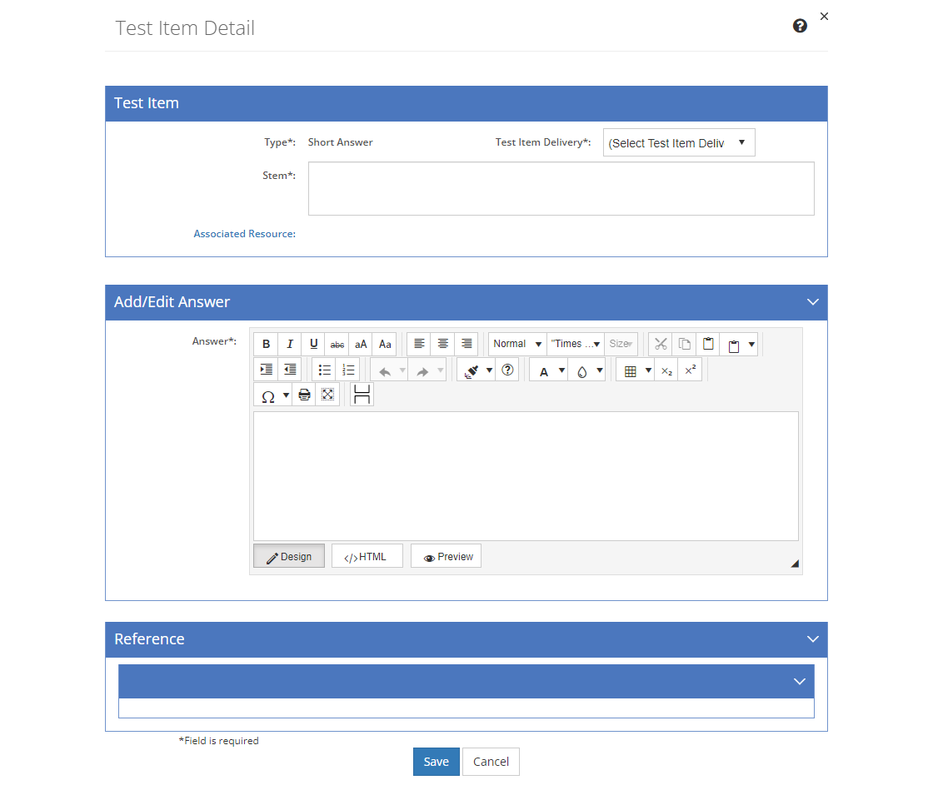This screenshot has height=790, width=933.
Task: Open the Associated Resource link
Action: click(245, 234)
